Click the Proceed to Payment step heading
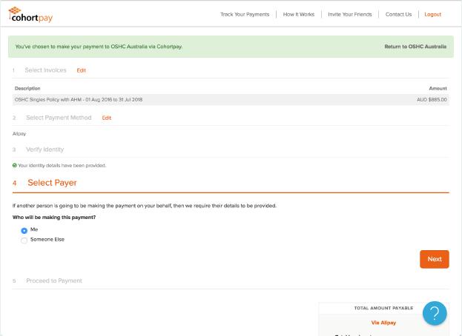 (x=54, y=280)
